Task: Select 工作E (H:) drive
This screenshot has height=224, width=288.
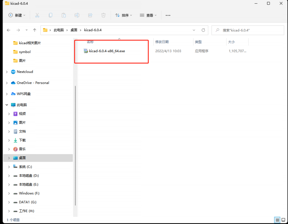Action: click(x=24, y=211)
